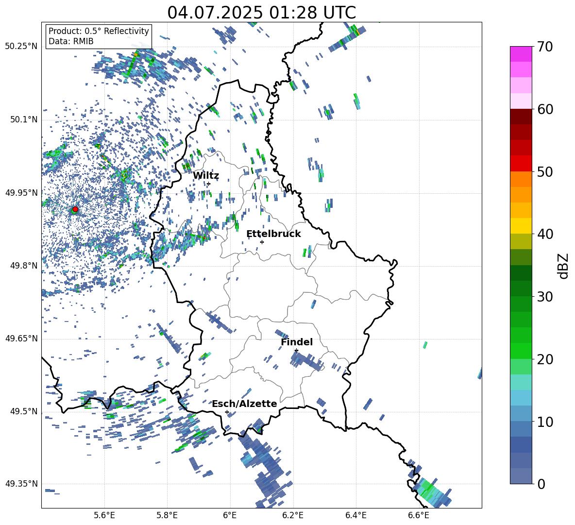
Task: Click the Ettelbruck station cross marker
Action: coord(262,242)
